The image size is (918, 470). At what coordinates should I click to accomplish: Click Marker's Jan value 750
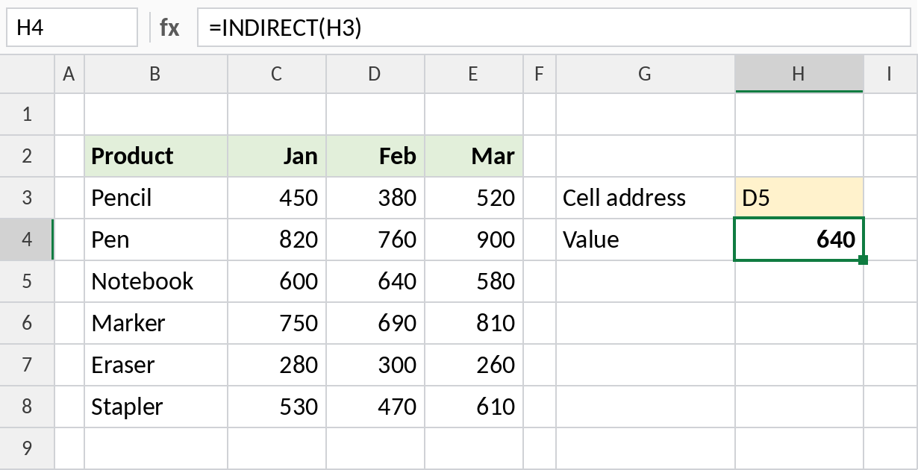click(x=277, y=323)
